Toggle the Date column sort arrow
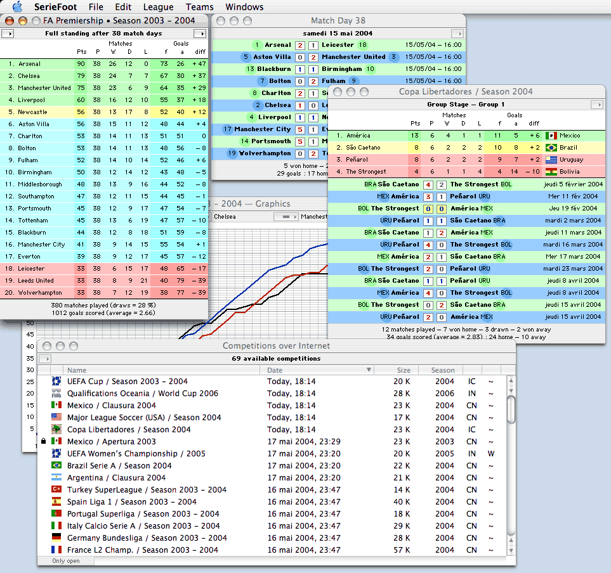 [x=369, y=370]
